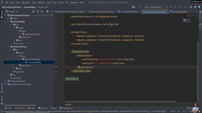
Task: Collapse the ConsoleApp module
Action: (x=8, y=22)
